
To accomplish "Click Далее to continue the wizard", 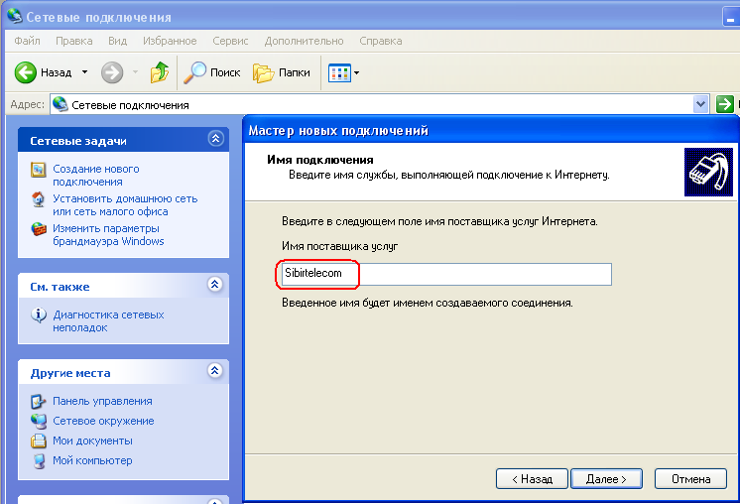I will (606, 479).
